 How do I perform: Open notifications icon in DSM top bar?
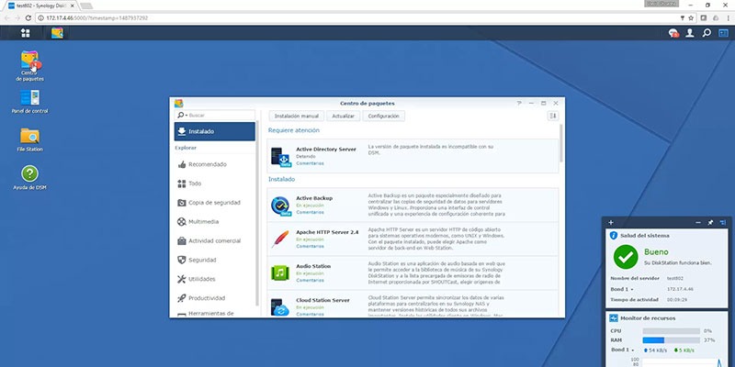point(673,33)
